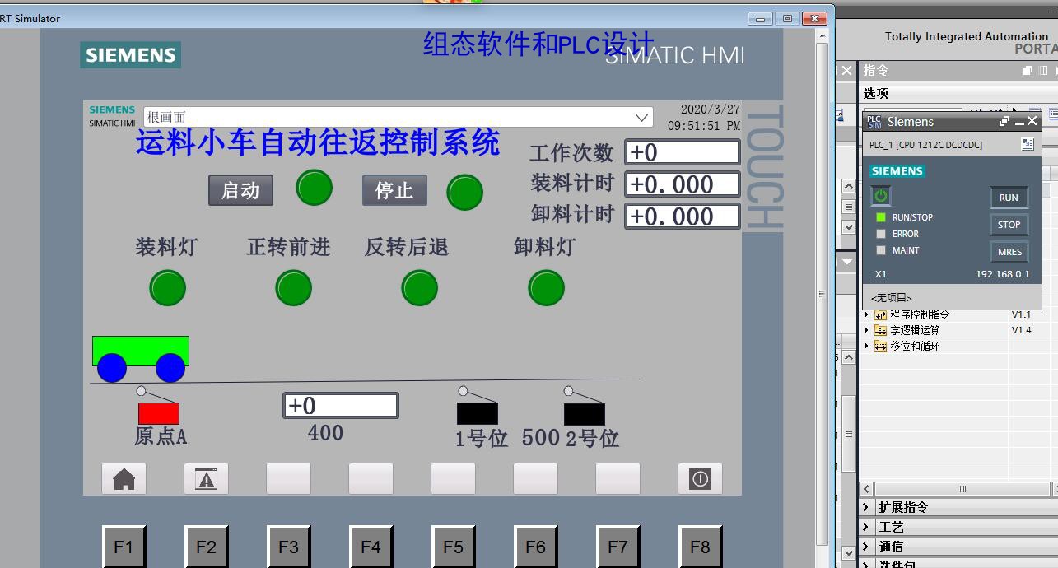Click the <无项目> status text in PLCSIM
Viewport: 1058px width, 568px height.
891,298
